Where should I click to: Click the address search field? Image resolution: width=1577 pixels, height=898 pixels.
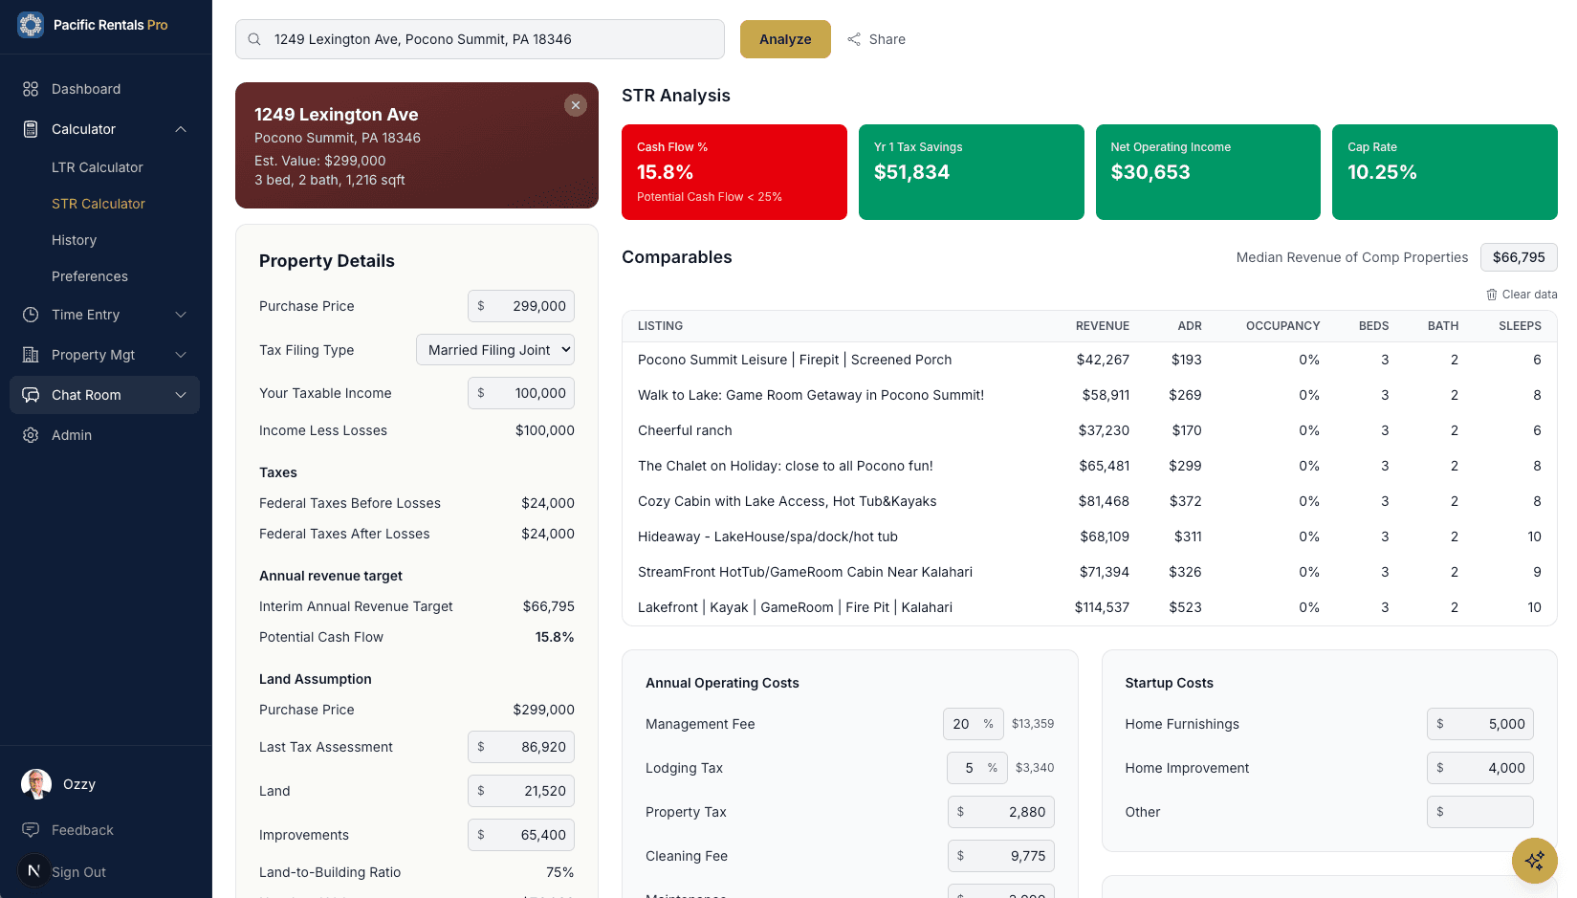pyautogui.click(x=480, y=39)
